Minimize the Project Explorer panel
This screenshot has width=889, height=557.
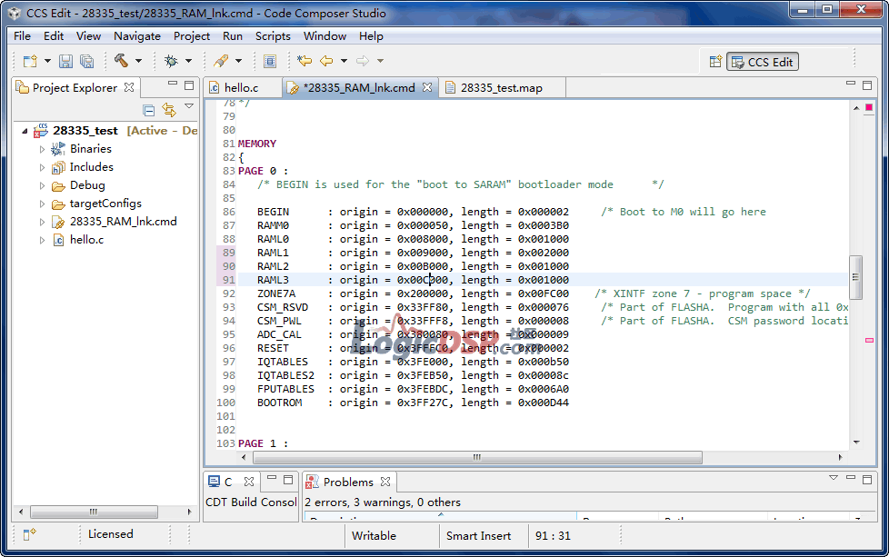pyautogui.click(x=173, y=84)
